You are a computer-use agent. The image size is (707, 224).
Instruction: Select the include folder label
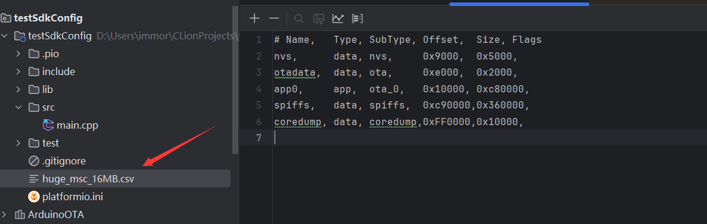(x=58, y=71)
